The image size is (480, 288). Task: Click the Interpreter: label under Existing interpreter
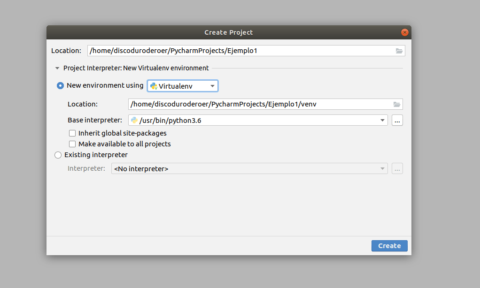(x=86, y=168)
